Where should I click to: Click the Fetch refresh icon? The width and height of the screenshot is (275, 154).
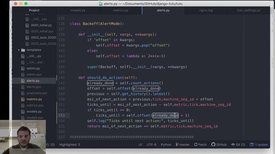[196, 145]
